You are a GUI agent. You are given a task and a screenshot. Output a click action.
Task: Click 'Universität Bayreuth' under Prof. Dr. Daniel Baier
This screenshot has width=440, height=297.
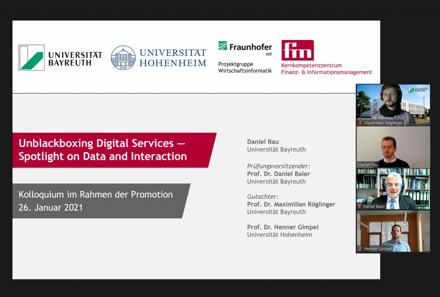tap(276, 182)
